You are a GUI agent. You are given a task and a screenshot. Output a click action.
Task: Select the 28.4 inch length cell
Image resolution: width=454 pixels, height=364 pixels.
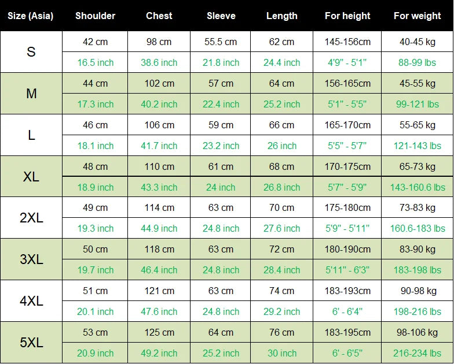click(x=281, y=270)
